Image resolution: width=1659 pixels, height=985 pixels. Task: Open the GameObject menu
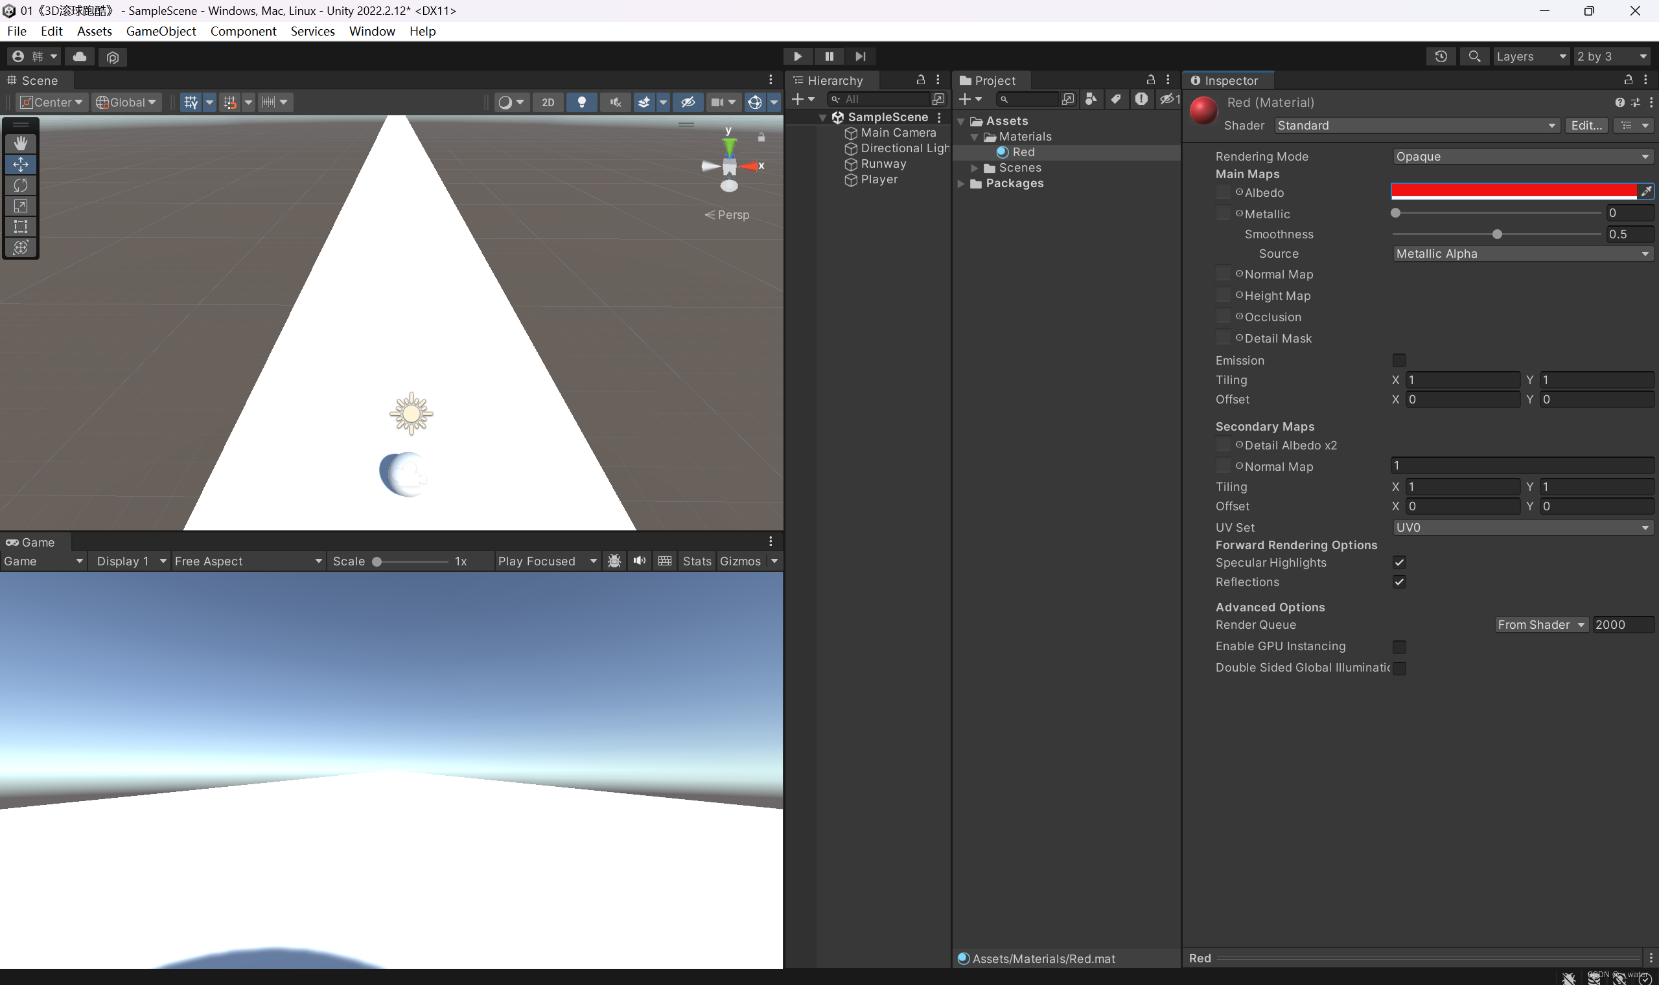coord(161,31)
